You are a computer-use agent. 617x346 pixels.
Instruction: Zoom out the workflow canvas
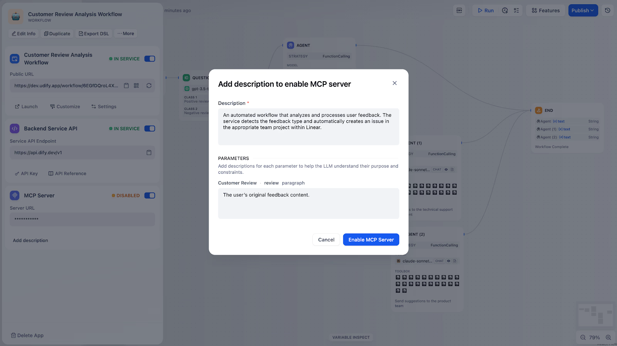[583, 338]
